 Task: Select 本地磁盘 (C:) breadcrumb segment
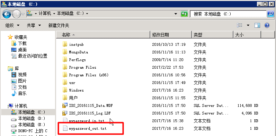[70, 14]
